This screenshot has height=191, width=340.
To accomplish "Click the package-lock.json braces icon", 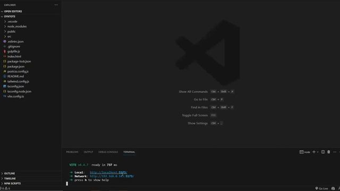I will (5, 62).
